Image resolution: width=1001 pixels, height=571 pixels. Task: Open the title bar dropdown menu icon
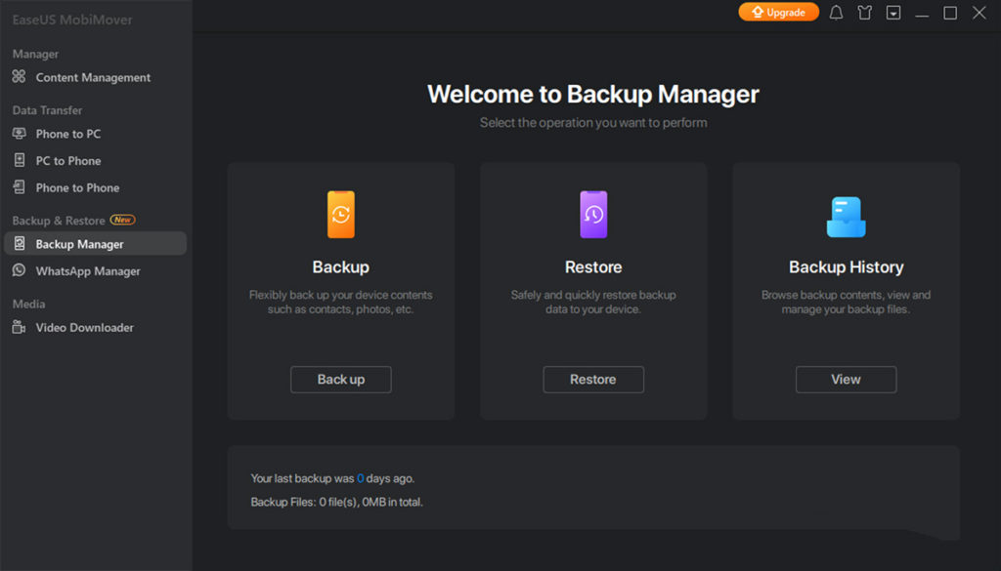893,13
